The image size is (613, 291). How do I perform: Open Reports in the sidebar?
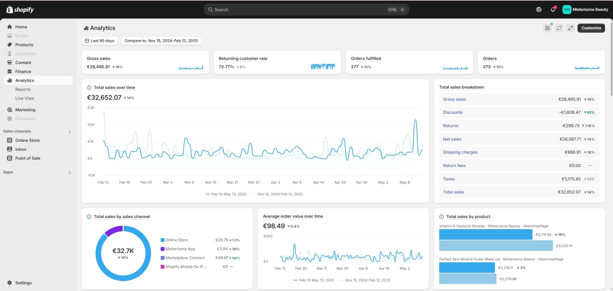[x=23, y=90]
